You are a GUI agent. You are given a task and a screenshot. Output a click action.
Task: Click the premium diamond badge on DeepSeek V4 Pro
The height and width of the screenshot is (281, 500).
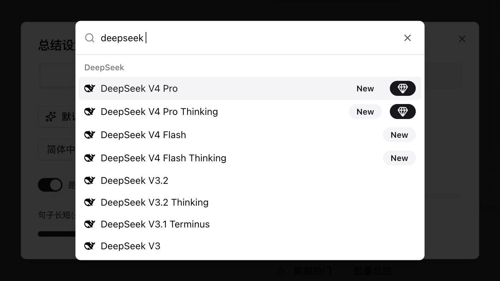coord(402,88)
